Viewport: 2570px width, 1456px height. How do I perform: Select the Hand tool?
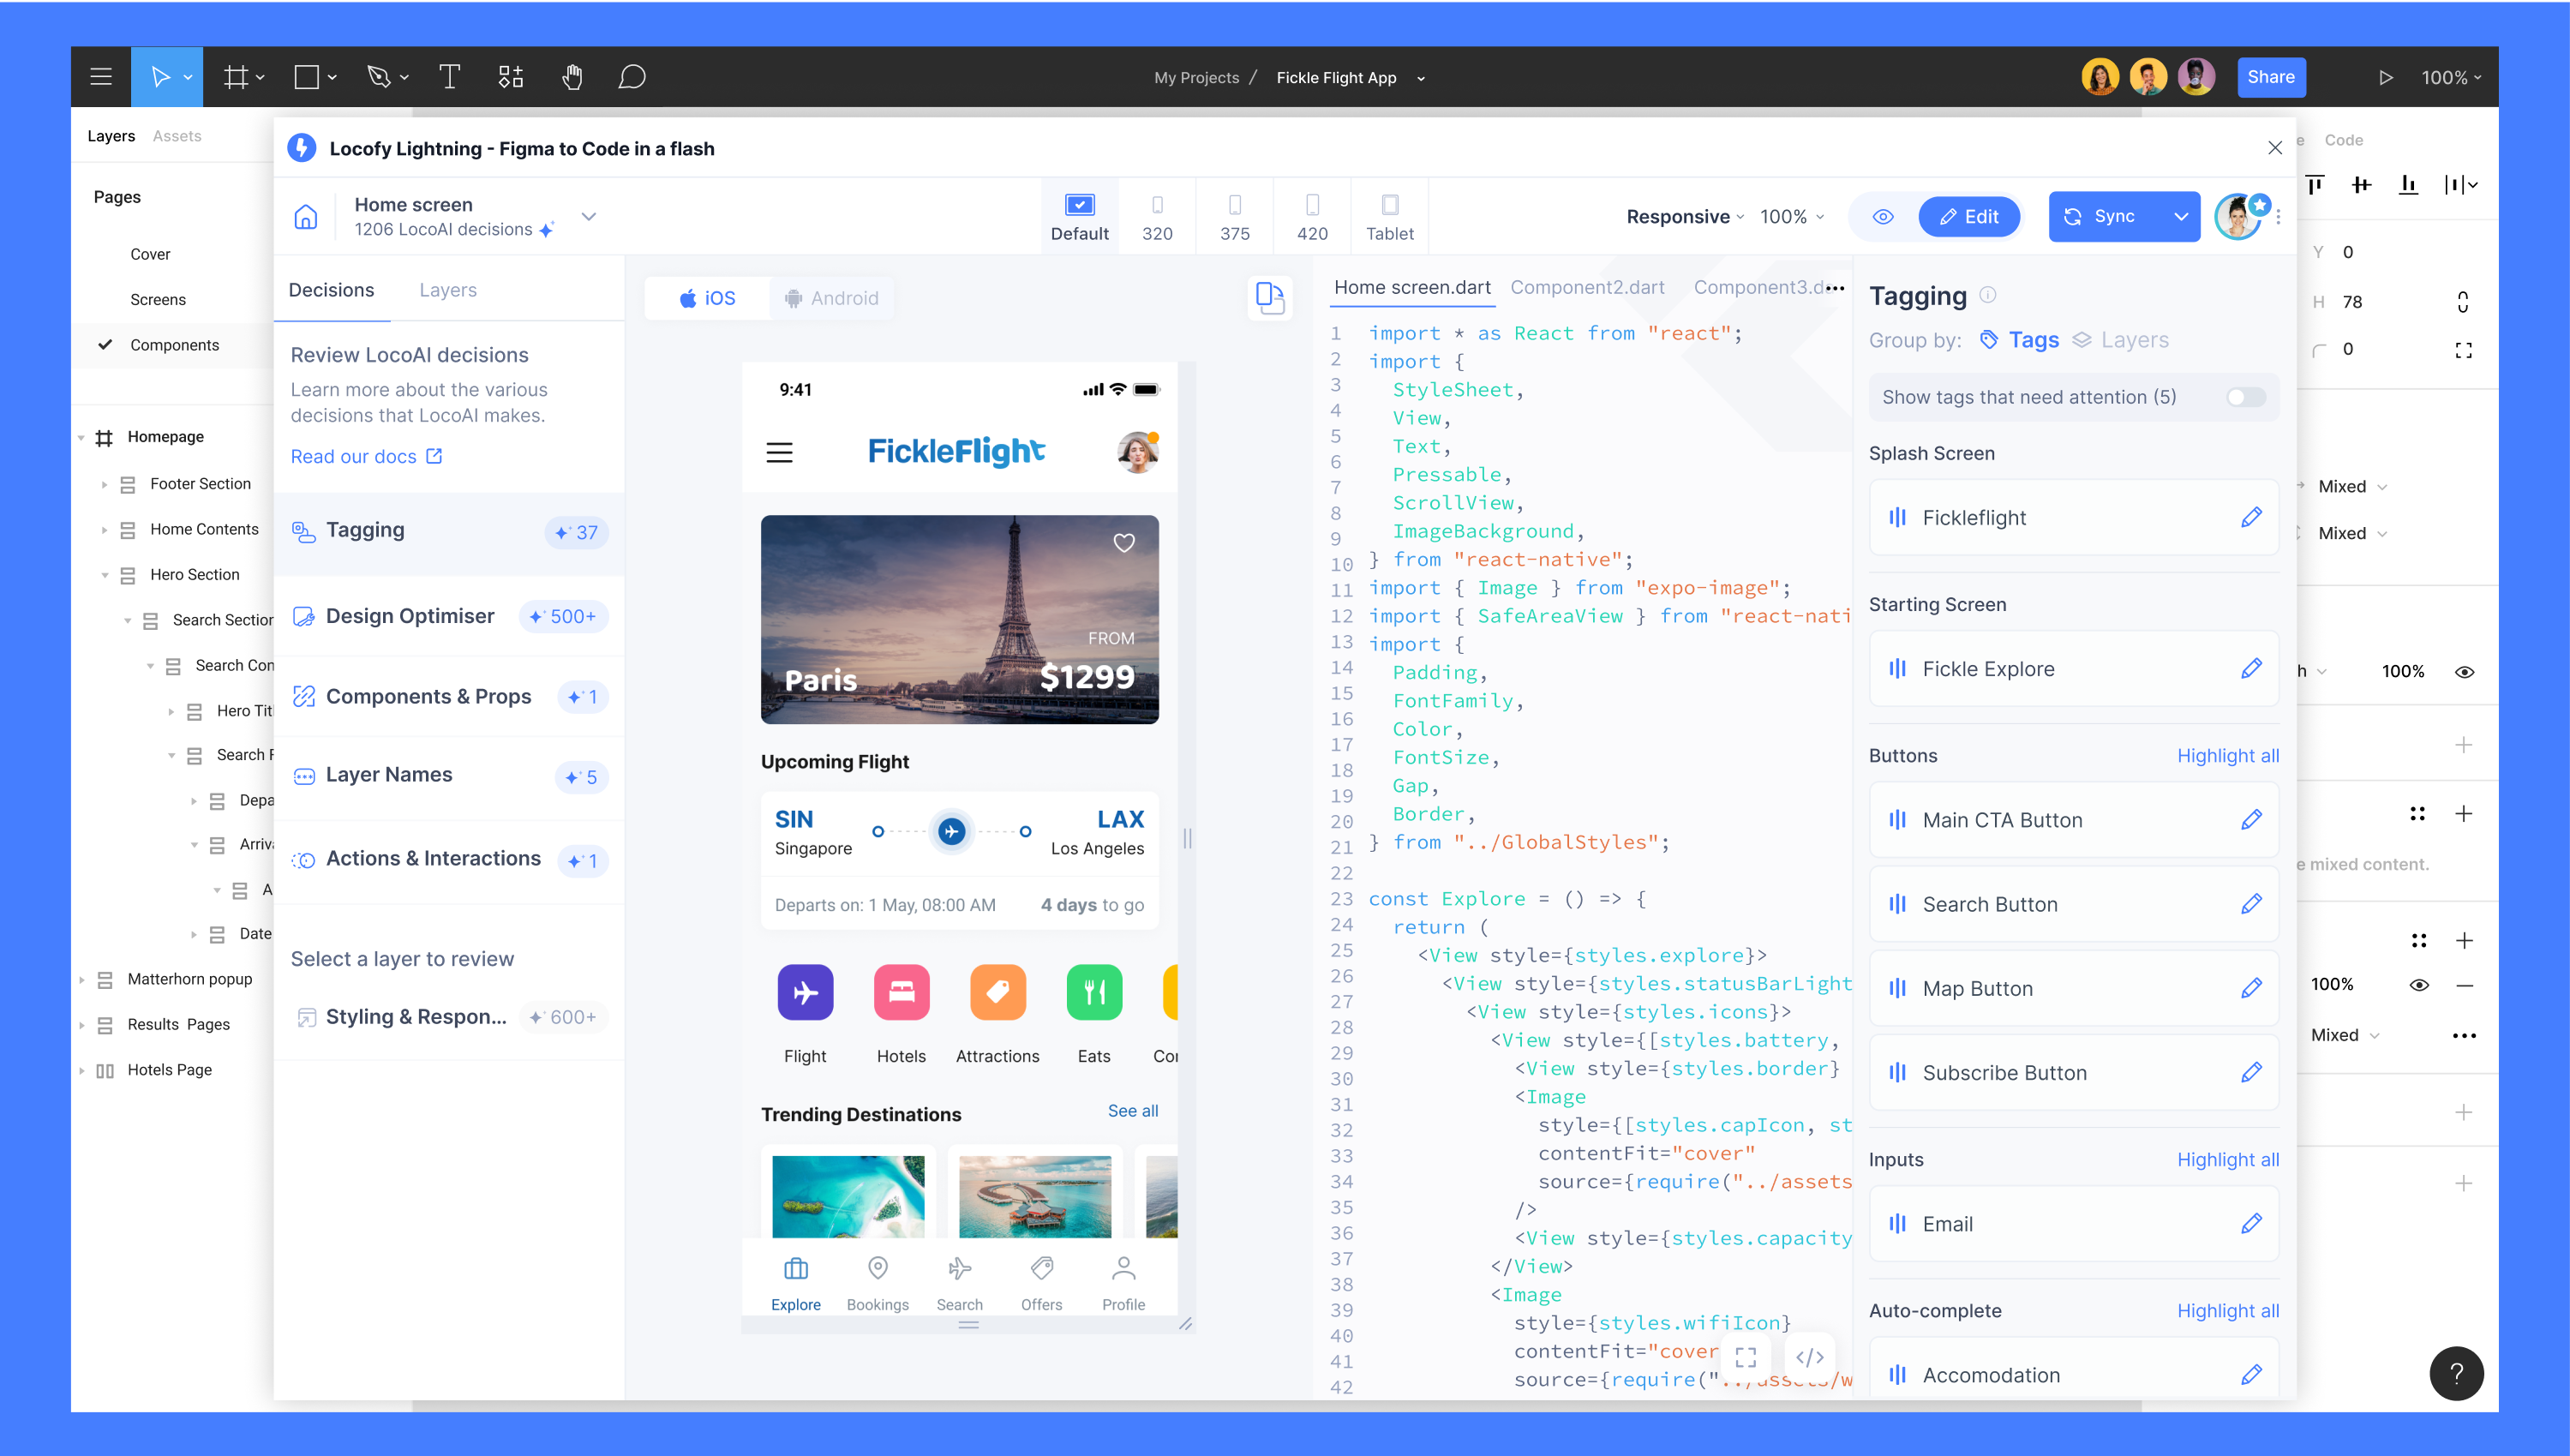pos(572,77)
